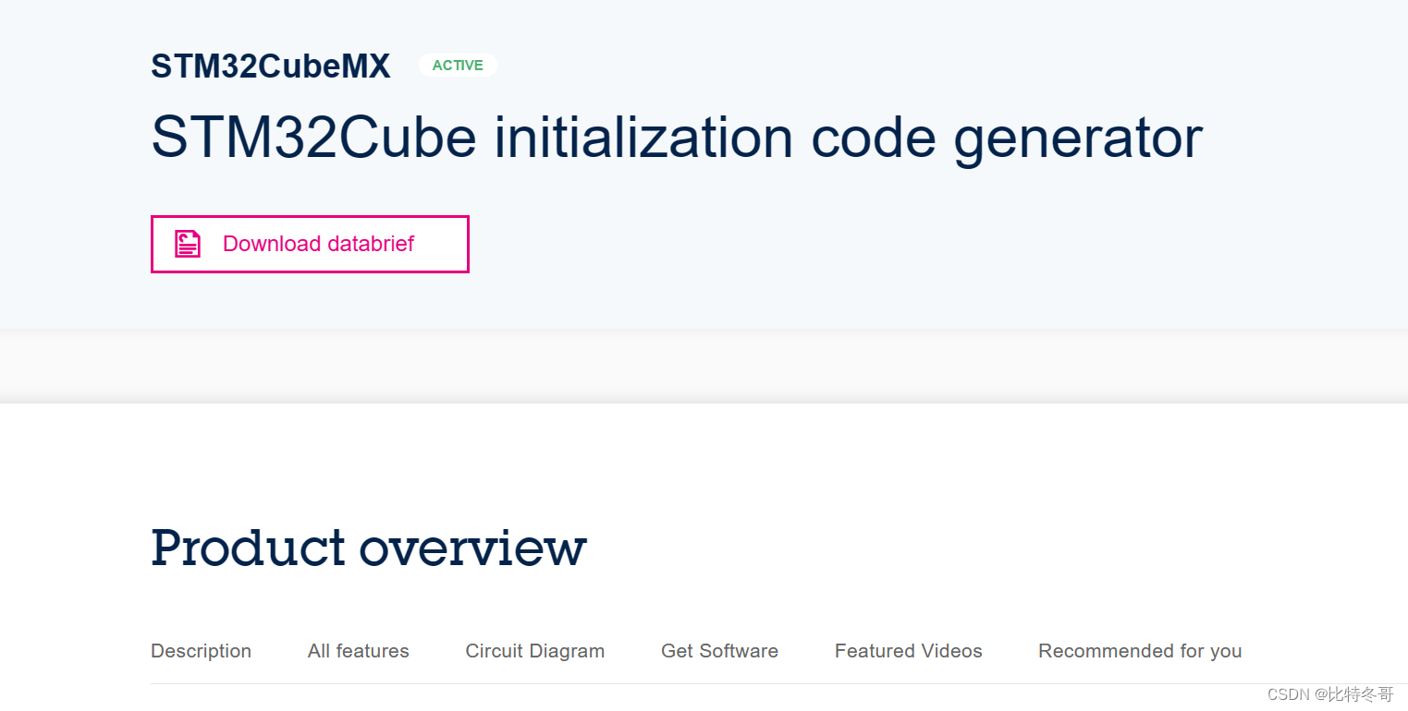The height and width of the screenshot is (711, 1408).
Task: Show the Recommended for you tab
Action: [1140, 651]
